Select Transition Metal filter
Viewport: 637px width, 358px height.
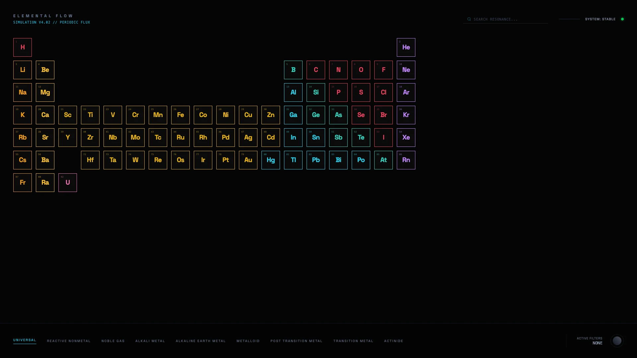pyautogui.click(x=353, y=341)
